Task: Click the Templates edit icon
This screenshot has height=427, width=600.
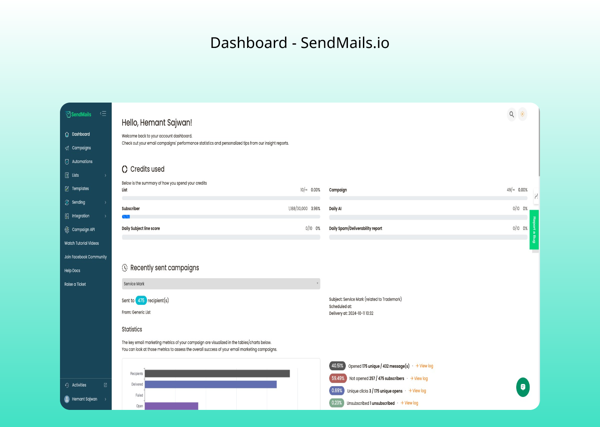Action: click(67, 189)
